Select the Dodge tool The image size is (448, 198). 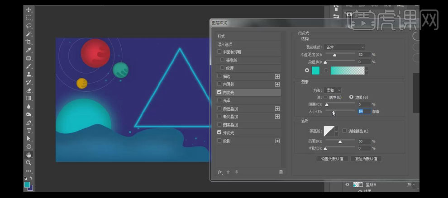pos(29,114)
